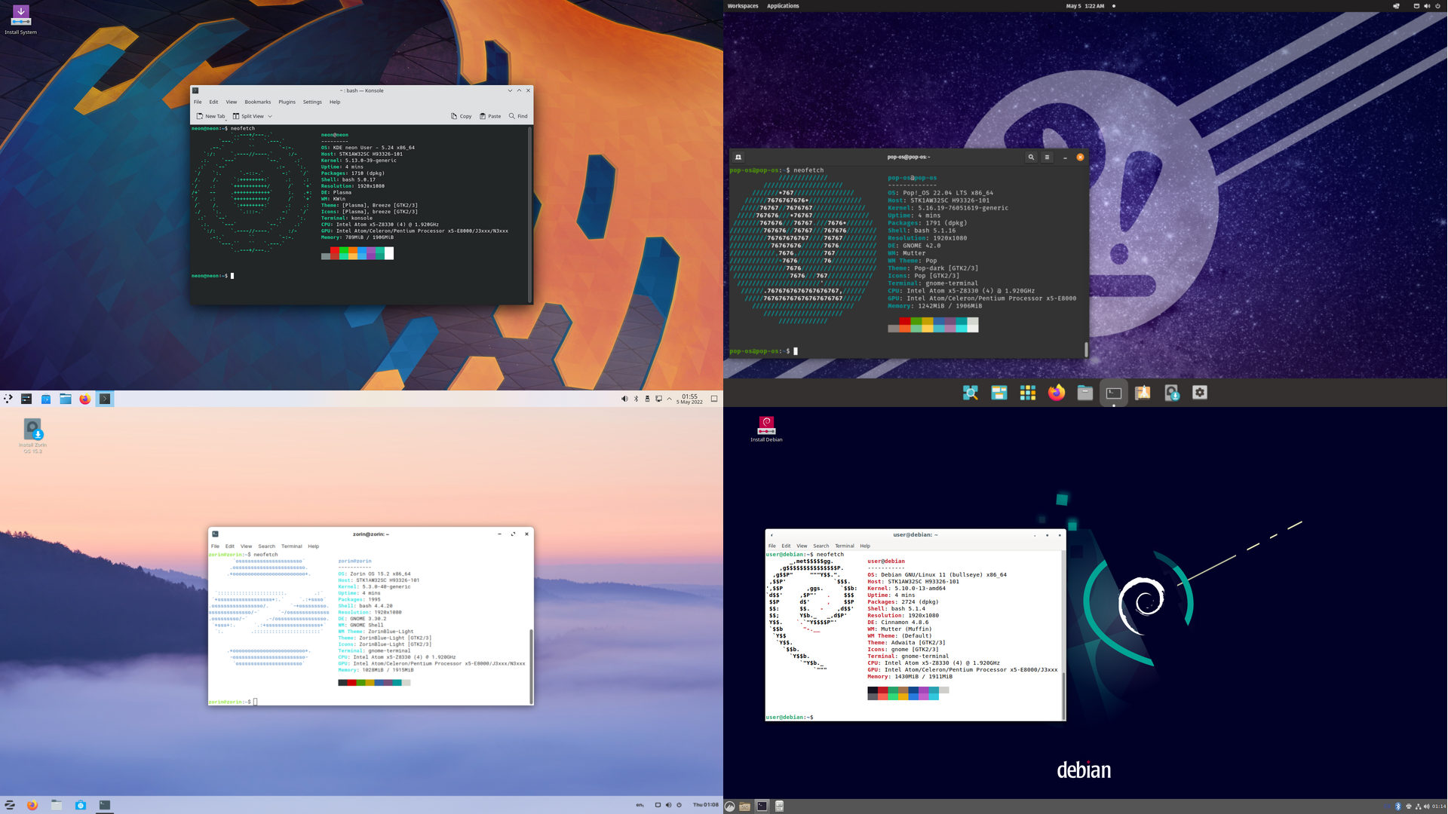Click Copy in Konsole toolbar
The height and width of the screenshot is (814, 1448).
click(461, 116)
